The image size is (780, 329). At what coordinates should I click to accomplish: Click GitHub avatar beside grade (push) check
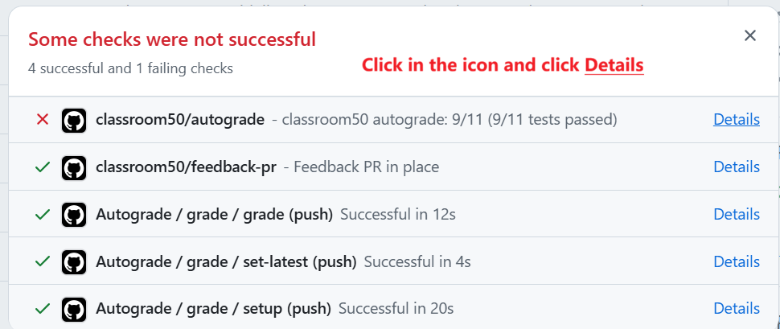click(x=74, y=215)
